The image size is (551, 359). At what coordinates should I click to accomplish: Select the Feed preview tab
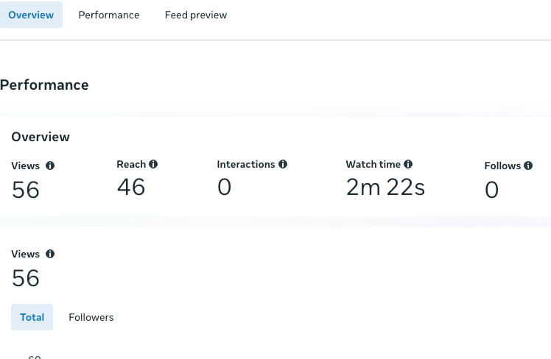click(x=195, y=15)
